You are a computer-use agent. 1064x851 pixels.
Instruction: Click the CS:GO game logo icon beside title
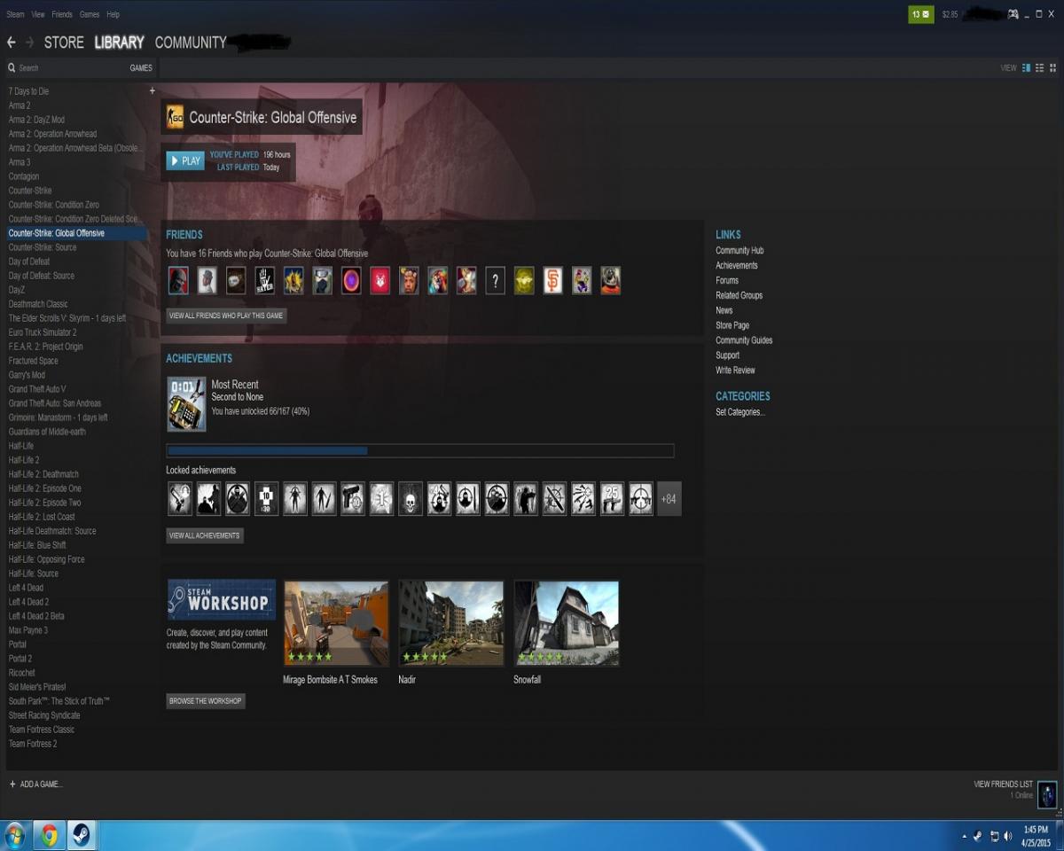tap(176, 117)
